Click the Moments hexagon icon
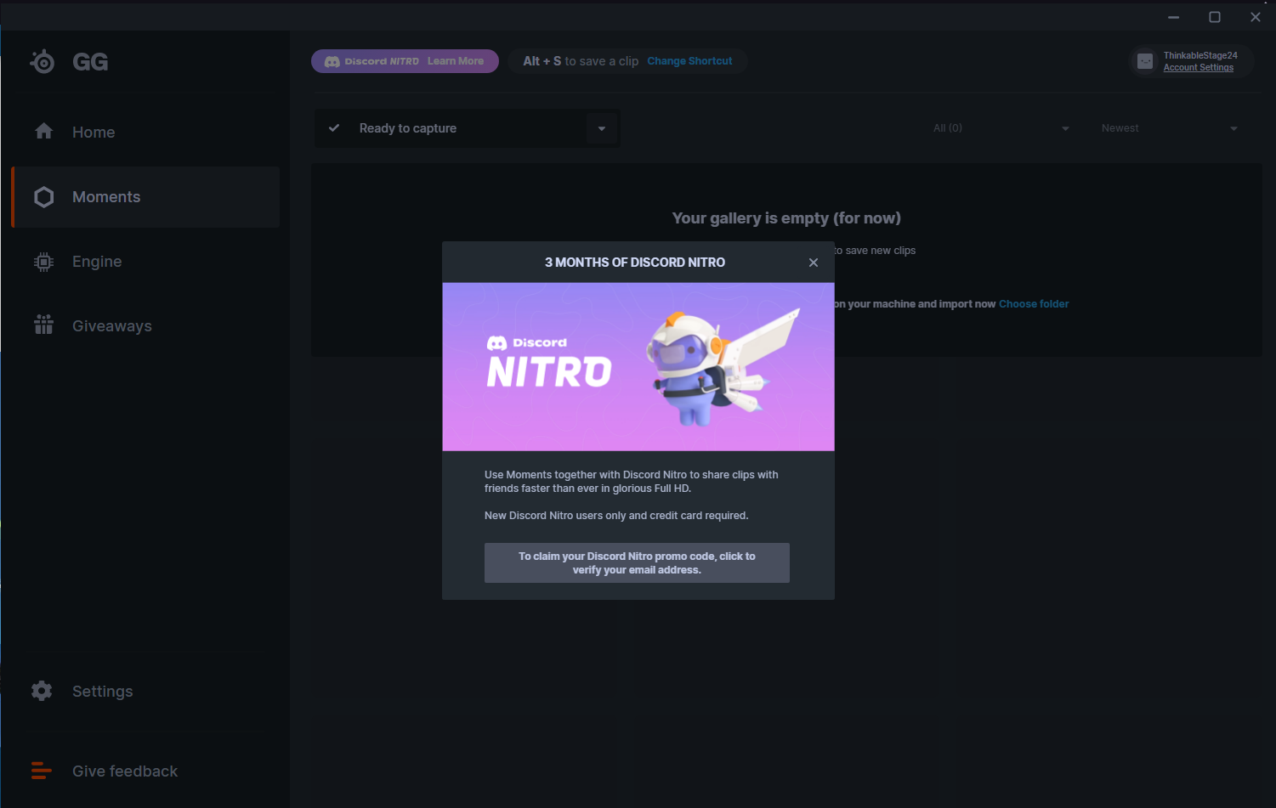1276x808 pixels. click(44, 197)
